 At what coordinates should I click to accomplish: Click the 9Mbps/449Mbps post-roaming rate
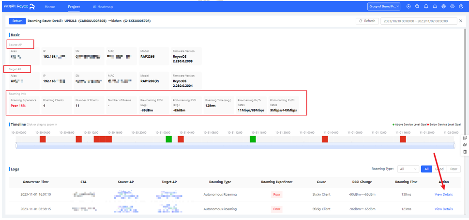[284, 110]
